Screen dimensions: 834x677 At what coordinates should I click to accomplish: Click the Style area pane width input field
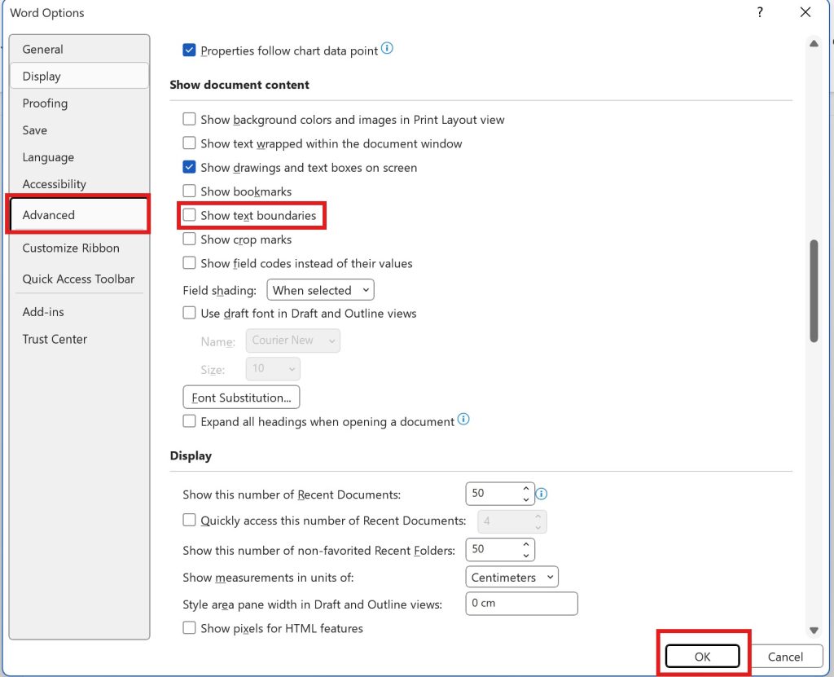521,603
